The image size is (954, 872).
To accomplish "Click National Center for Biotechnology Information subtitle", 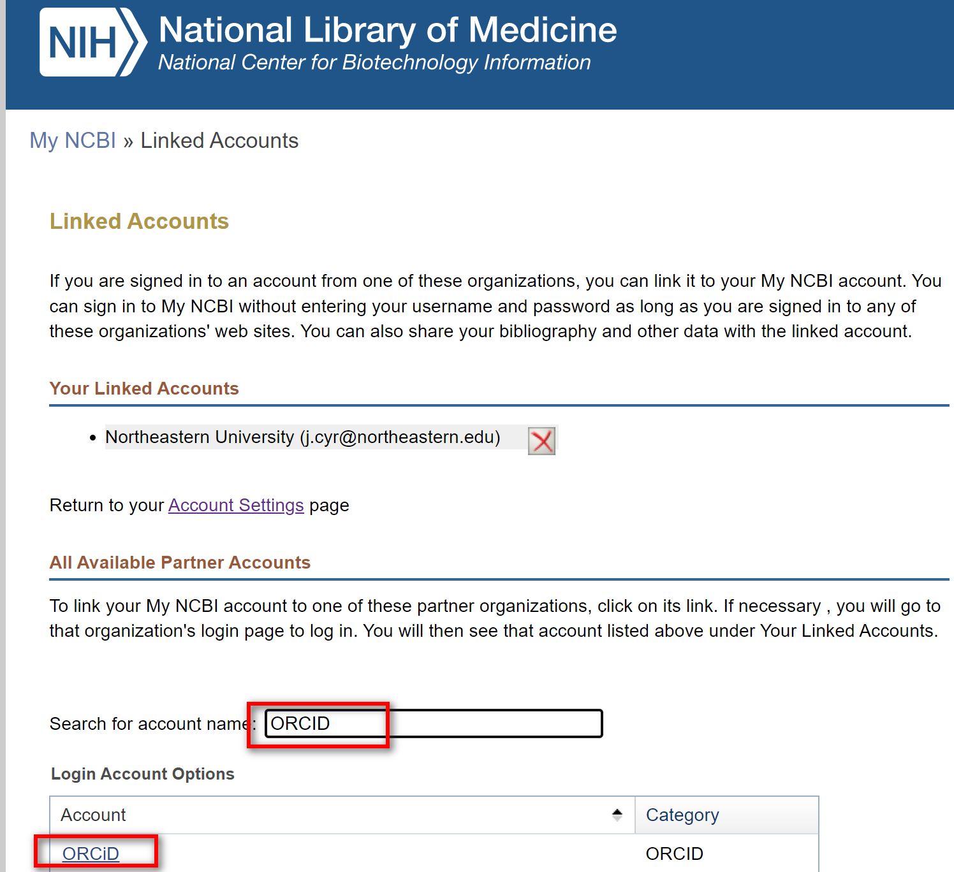I will (x=374, y=62).
